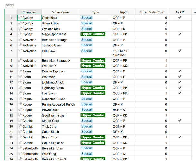The width and height of the screenshot is (196, 161).
Task: Toggle Air OK check for Optic Blast
Action: tap(180, 17)
